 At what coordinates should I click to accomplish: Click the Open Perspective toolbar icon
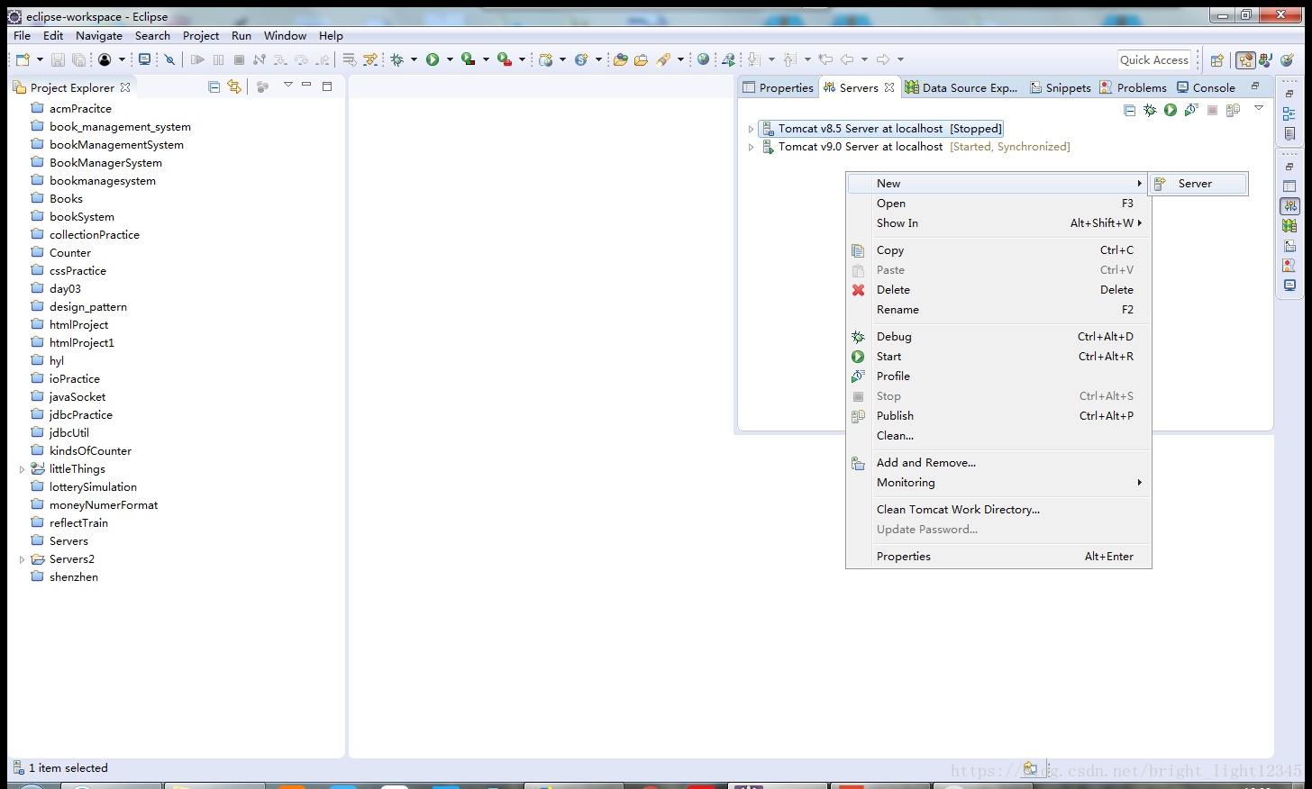[x=1217, y=60]
